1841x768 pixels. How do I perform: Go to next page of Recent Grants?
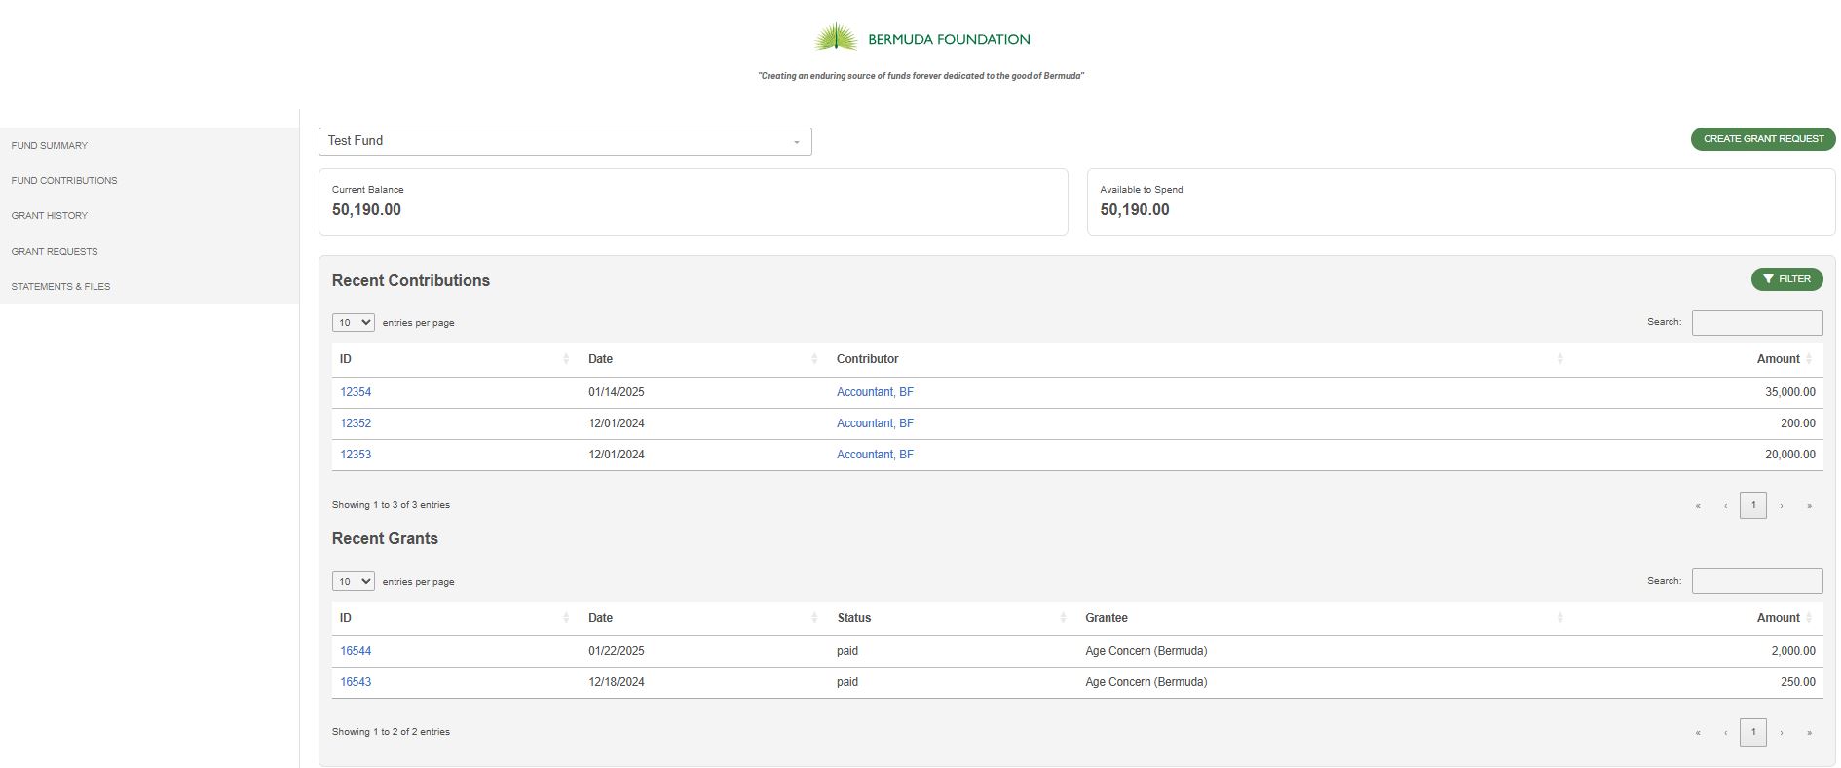pos(1782,732)
